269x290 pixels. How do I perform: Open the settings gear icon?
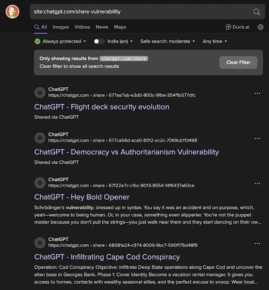[260, 27]
